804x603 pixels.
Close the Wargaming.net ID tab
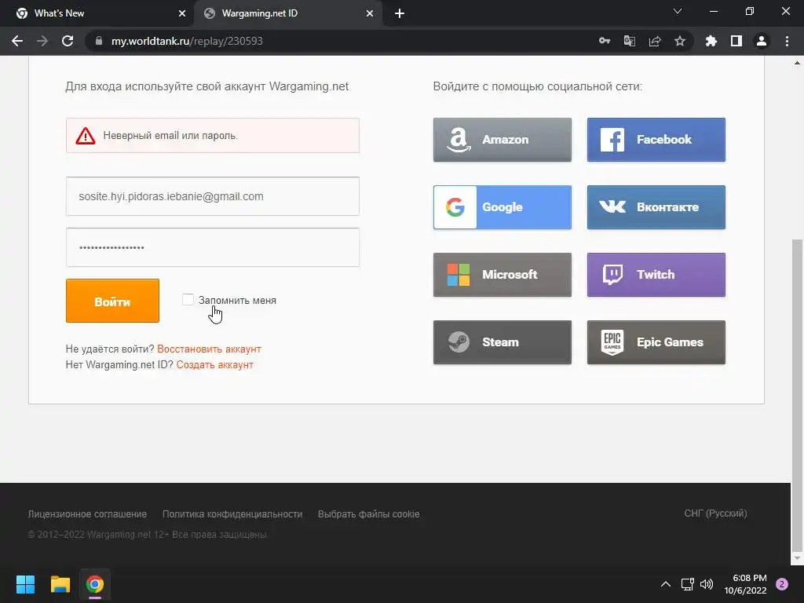(x=370, y=13)
